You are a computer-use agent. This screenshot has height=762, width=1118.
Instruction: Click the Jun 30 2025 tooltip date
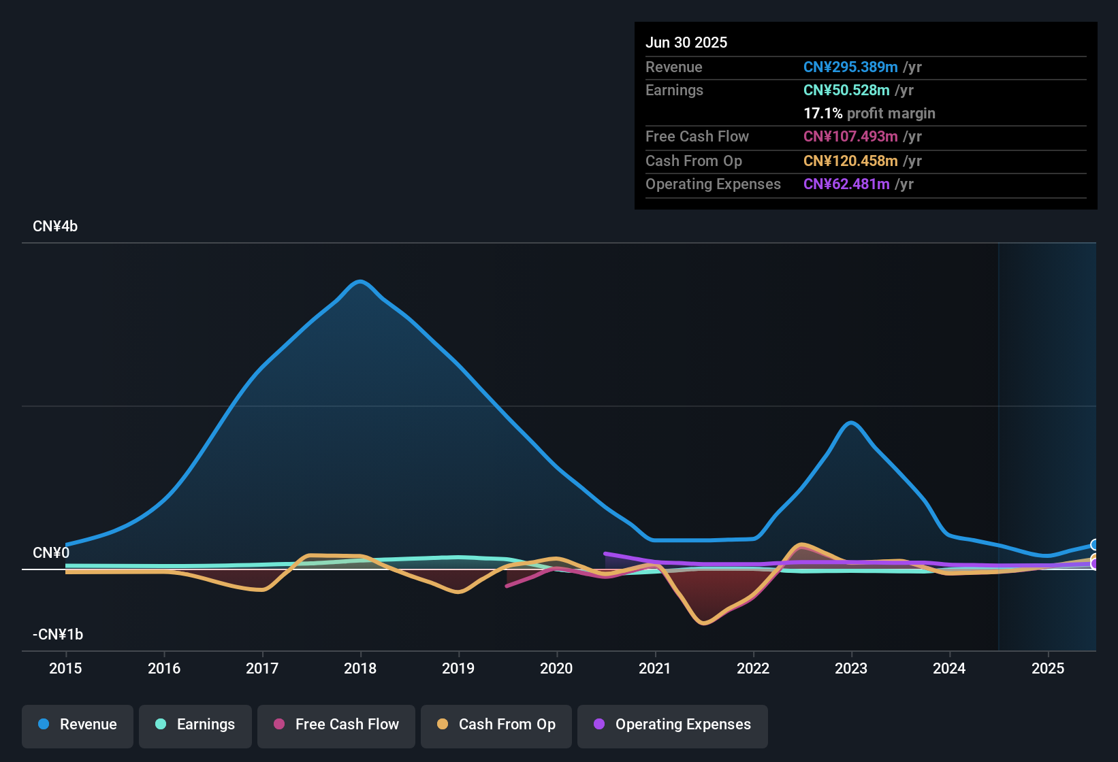tap(686, 42)
